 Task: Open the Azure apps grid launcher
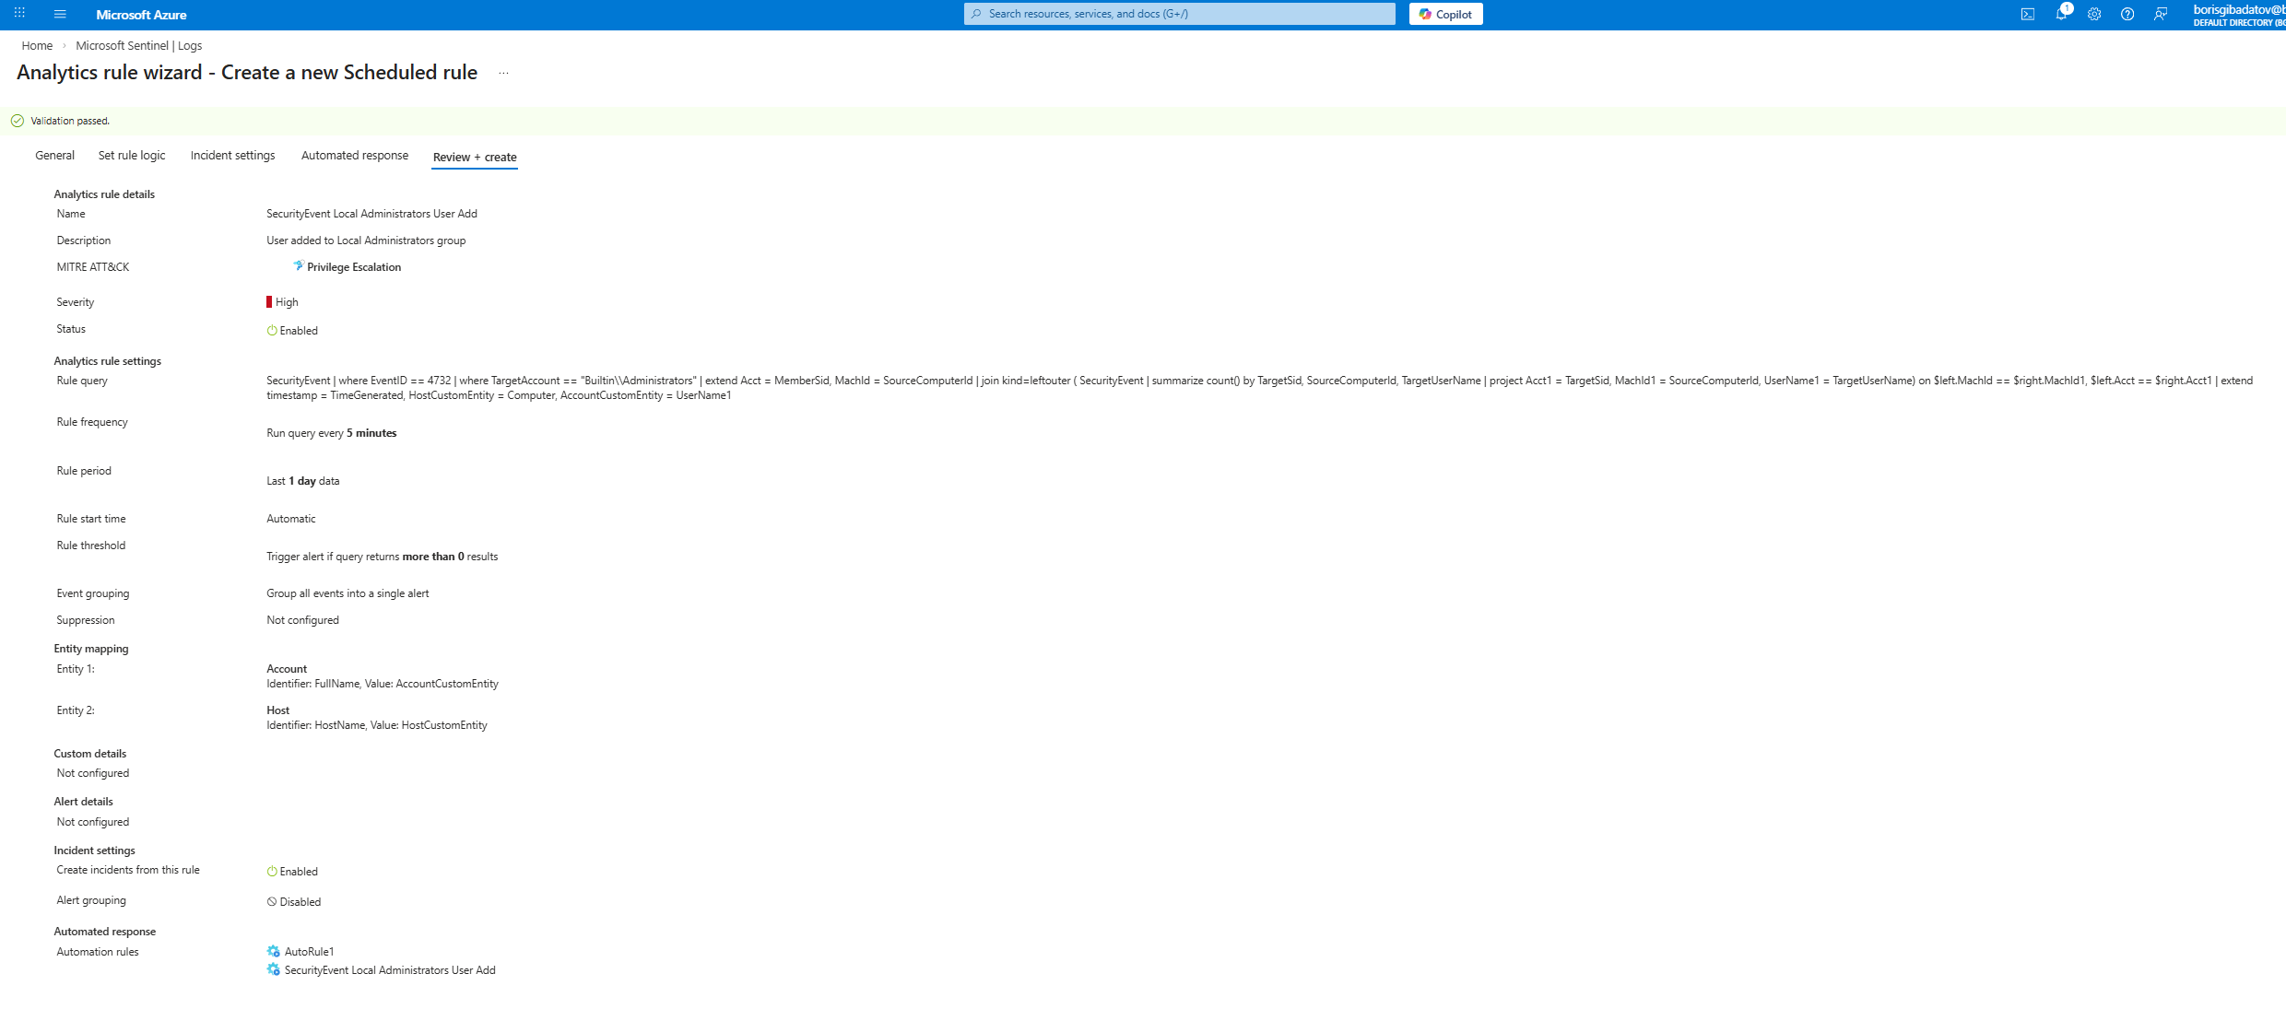pos(19,14)
